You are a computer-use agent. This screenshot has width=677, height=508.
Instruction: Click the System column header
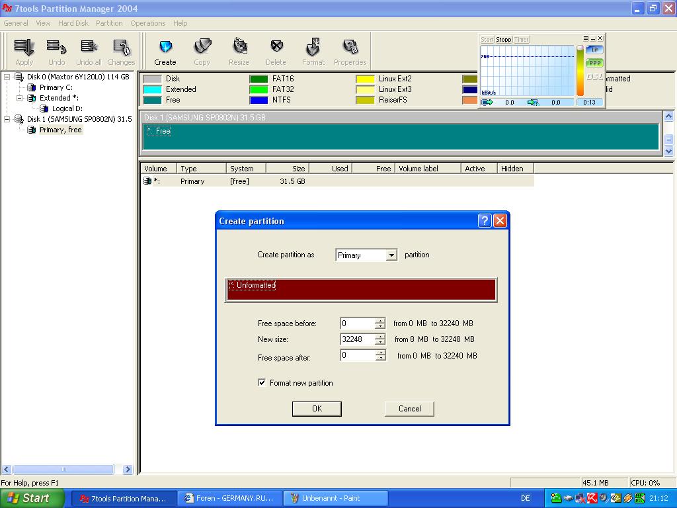pyautogui.click(x=246, y=169)
